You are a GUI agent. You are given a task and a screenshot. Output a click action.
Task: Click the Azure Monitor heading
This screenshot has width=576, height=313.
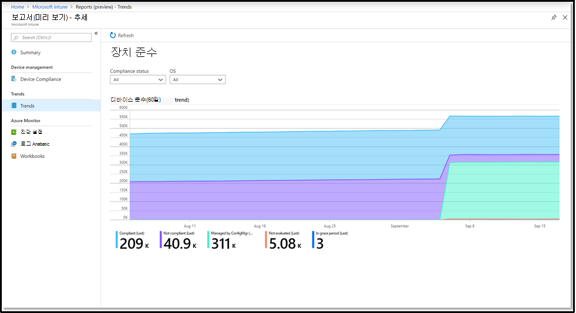click(x=26, y=120)
